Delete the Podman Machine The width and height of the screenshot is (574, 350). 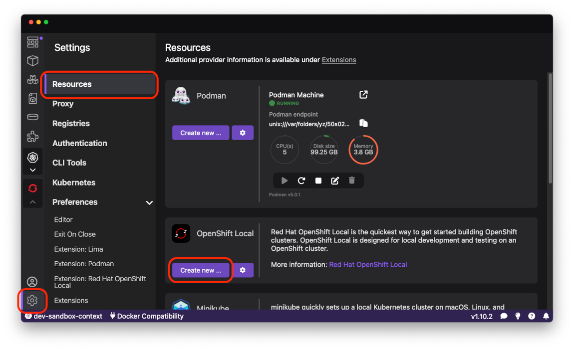point(352,180)
